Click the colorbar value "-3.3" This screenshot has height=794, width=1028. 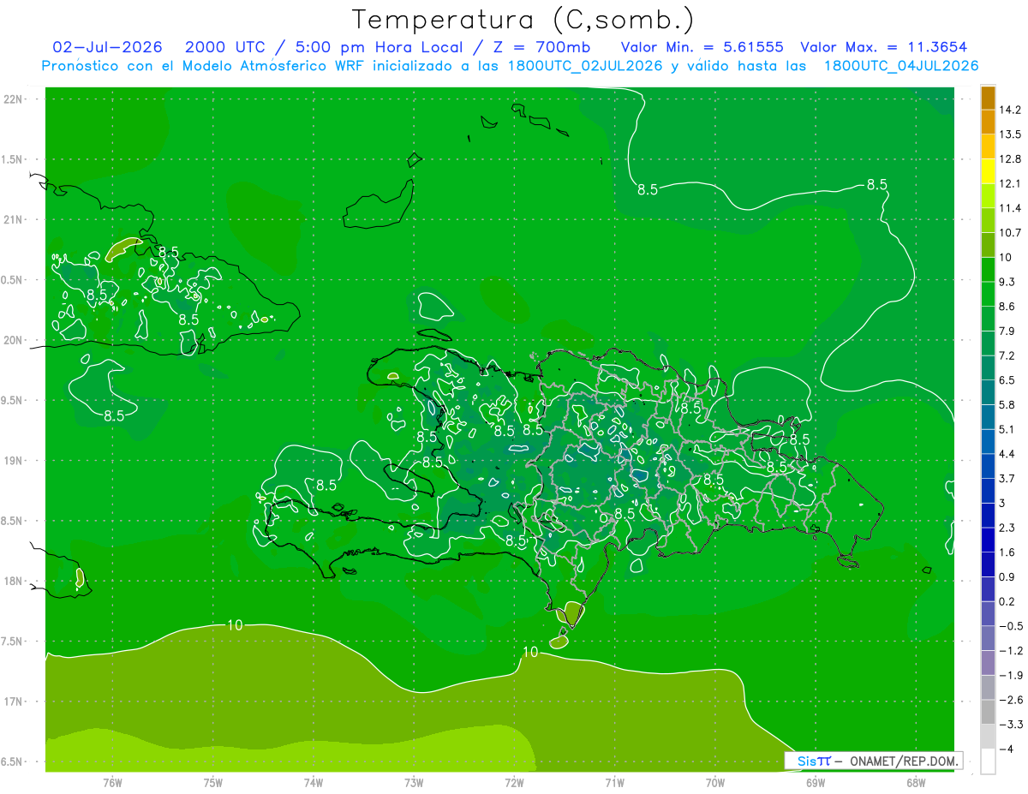coord(1011,725)
